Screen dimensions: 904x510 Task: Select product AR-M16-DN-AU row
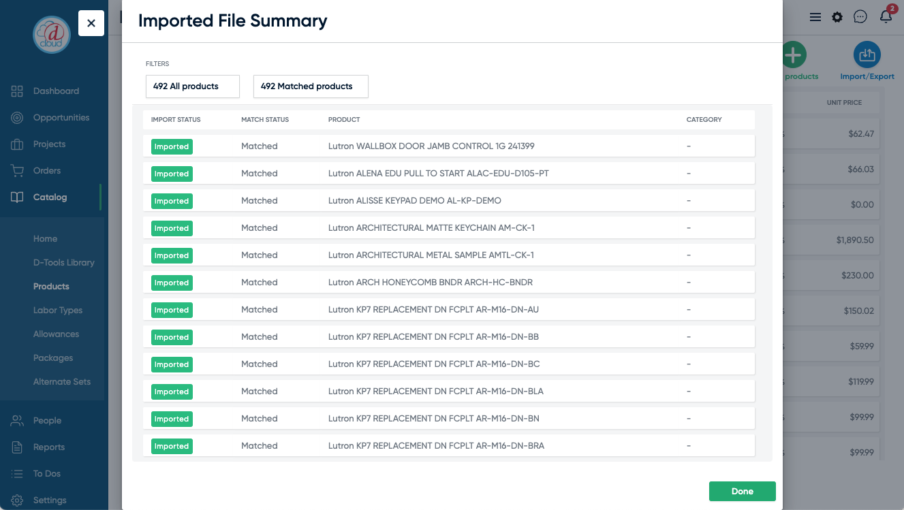pos(449,310)
